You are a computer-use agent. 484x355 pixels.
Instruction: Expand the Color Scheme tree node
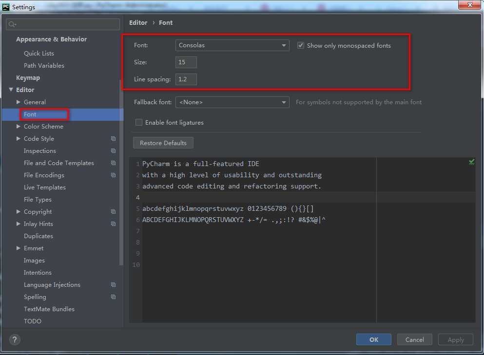[x=19, y=127]
